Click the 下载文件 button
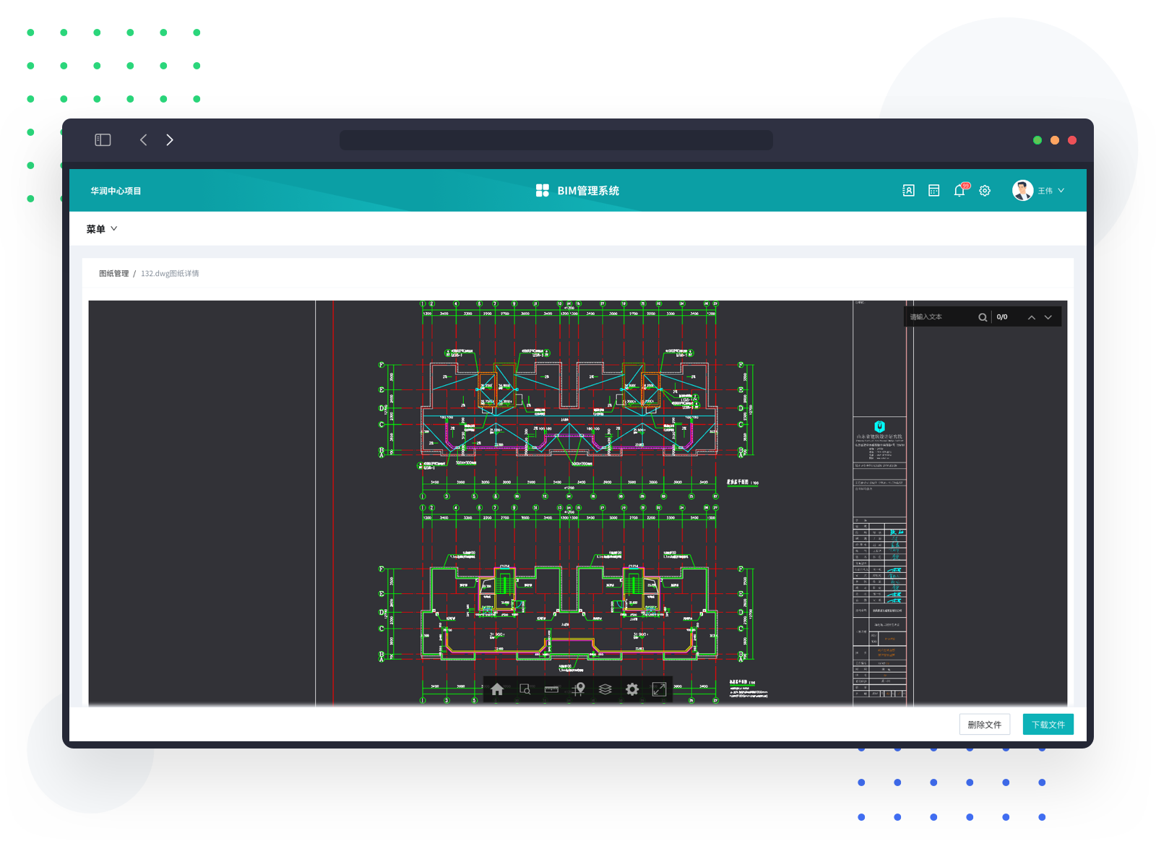 1048,725
